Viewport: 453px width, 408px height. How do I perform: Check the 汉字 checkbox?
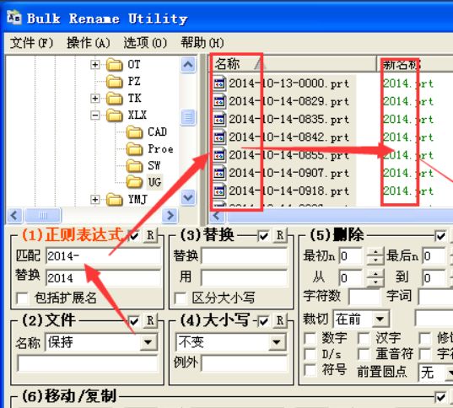point(364,338)
